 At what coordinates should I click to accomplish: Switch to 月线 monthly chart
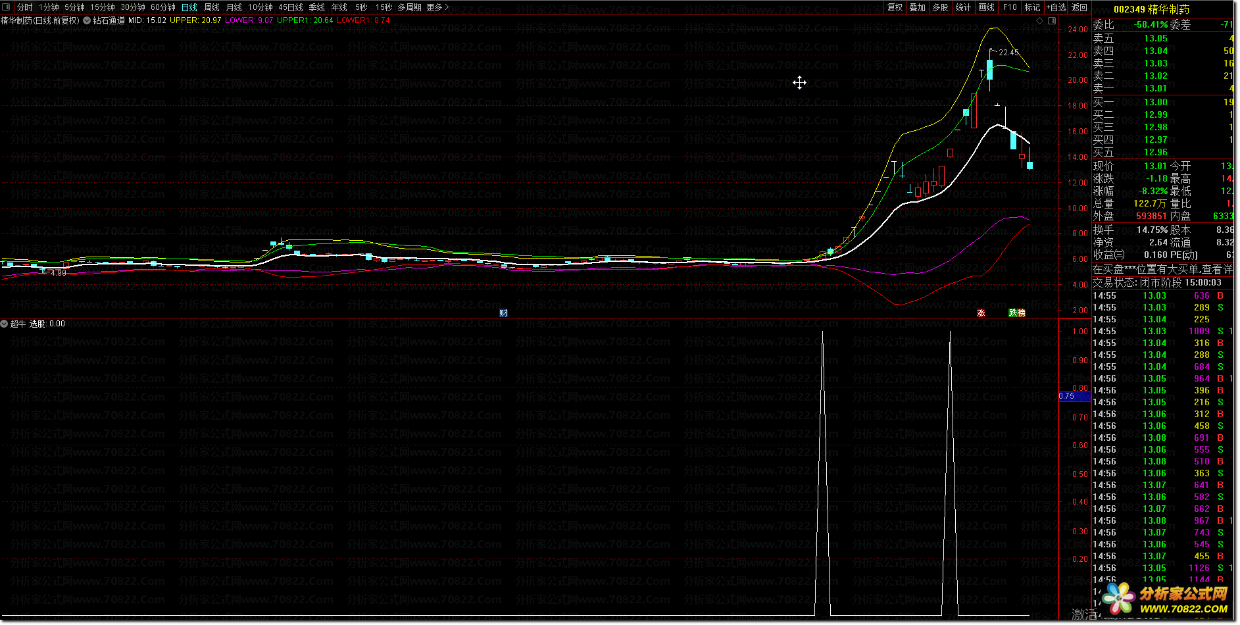click(x=234, y=7)
